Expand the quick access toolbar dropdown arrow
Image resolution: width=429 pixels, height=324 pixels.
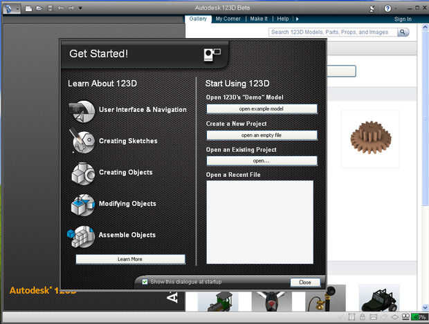click(80, 8)
